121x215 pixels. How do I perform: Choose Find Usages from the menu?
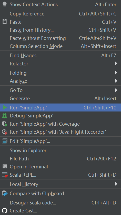60,56
